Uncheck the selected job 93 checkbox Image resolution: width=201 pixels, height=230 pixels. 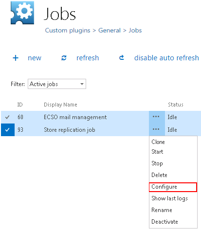click(x=8, y=130)
